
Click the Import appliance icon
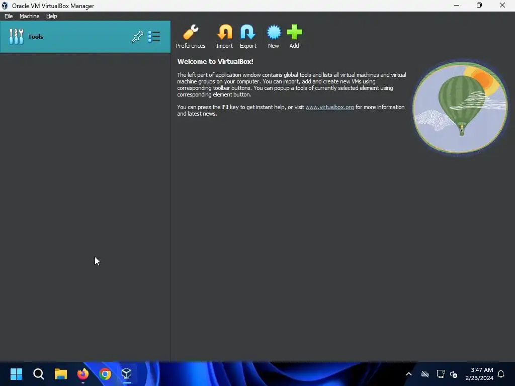point(225,36)
